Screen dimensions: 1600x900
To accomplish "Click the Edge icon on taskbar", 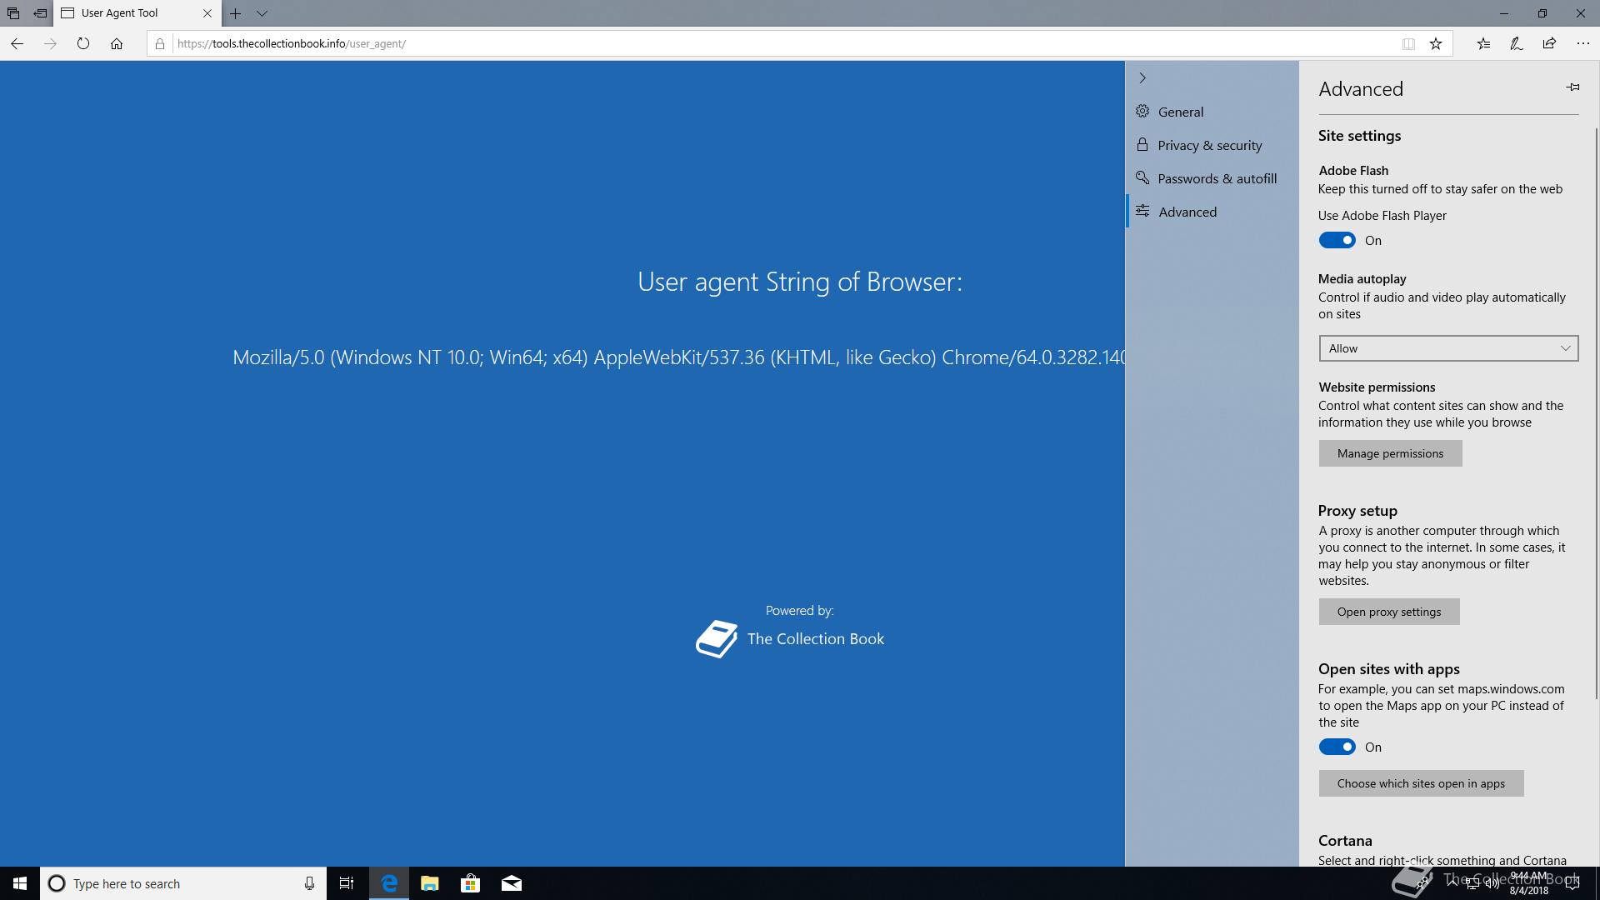I will click(389, 883).
